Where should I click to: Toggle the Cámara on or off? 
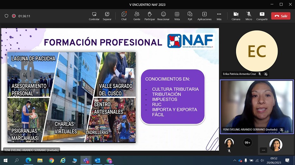click(236, 16)
